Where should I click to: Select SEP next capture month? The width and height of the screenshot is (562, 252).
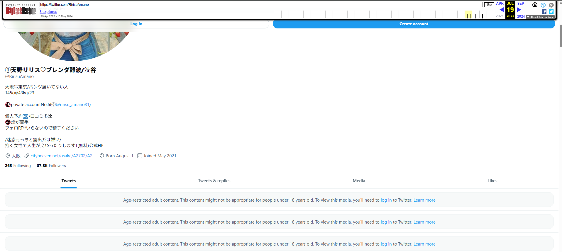pyautogui.click(x=521, y=4)
